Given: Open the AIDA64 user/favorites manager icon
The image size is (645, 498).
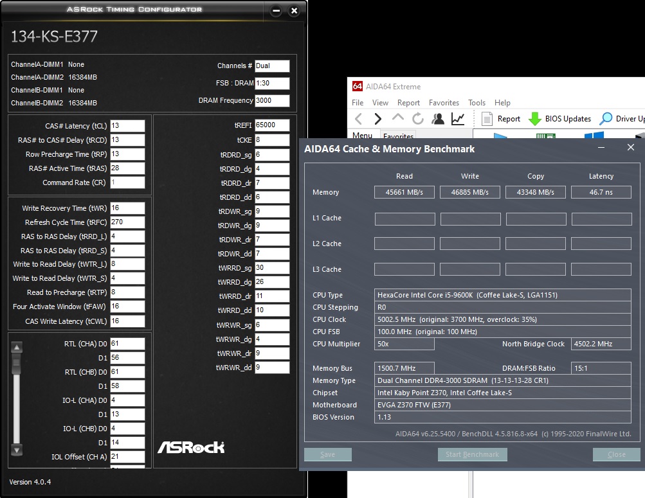Looking at the screenshot, I should [438, 119].
